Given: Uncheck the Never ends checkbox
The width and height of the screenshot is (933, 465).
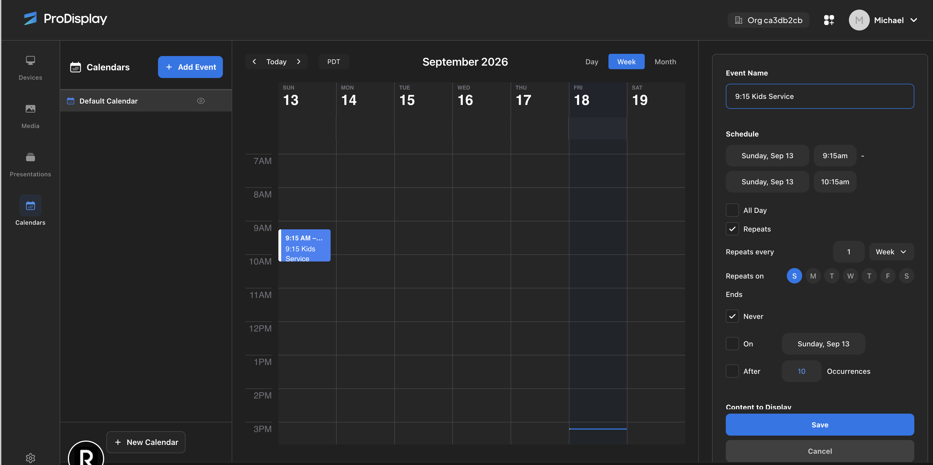Looking at the screenshot, I should pyautogui.click(x=732, y=316).
